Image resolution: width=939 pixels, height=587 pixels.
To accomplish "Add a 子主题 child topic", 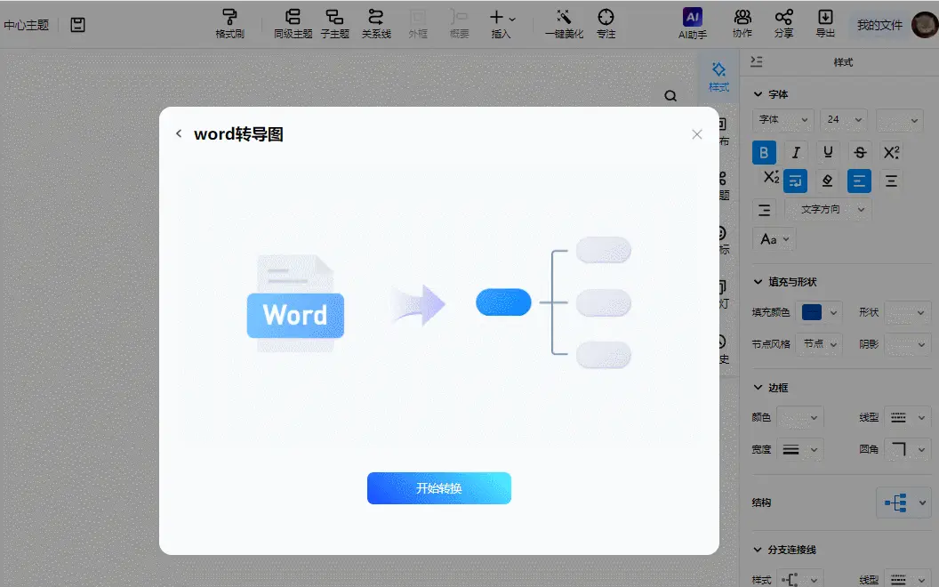I will (334, 24).
